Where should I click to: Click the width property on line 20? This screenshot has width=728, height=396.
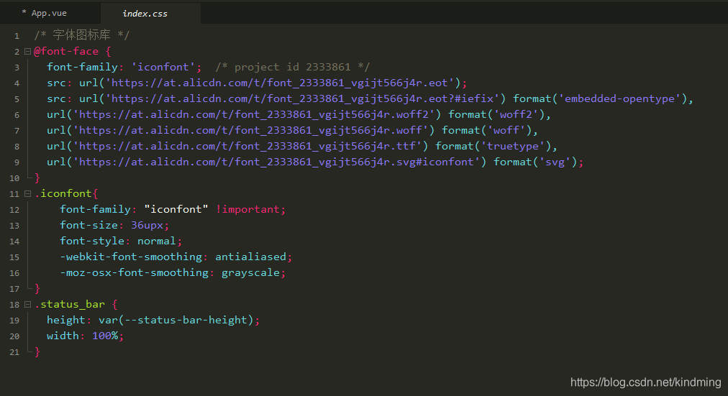click(x=63, y=336)
